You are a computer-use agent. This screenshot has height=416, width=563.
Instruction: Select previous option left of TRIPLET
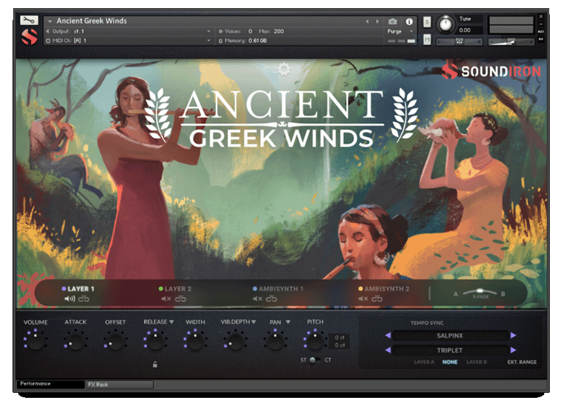(x=388, y=350)
